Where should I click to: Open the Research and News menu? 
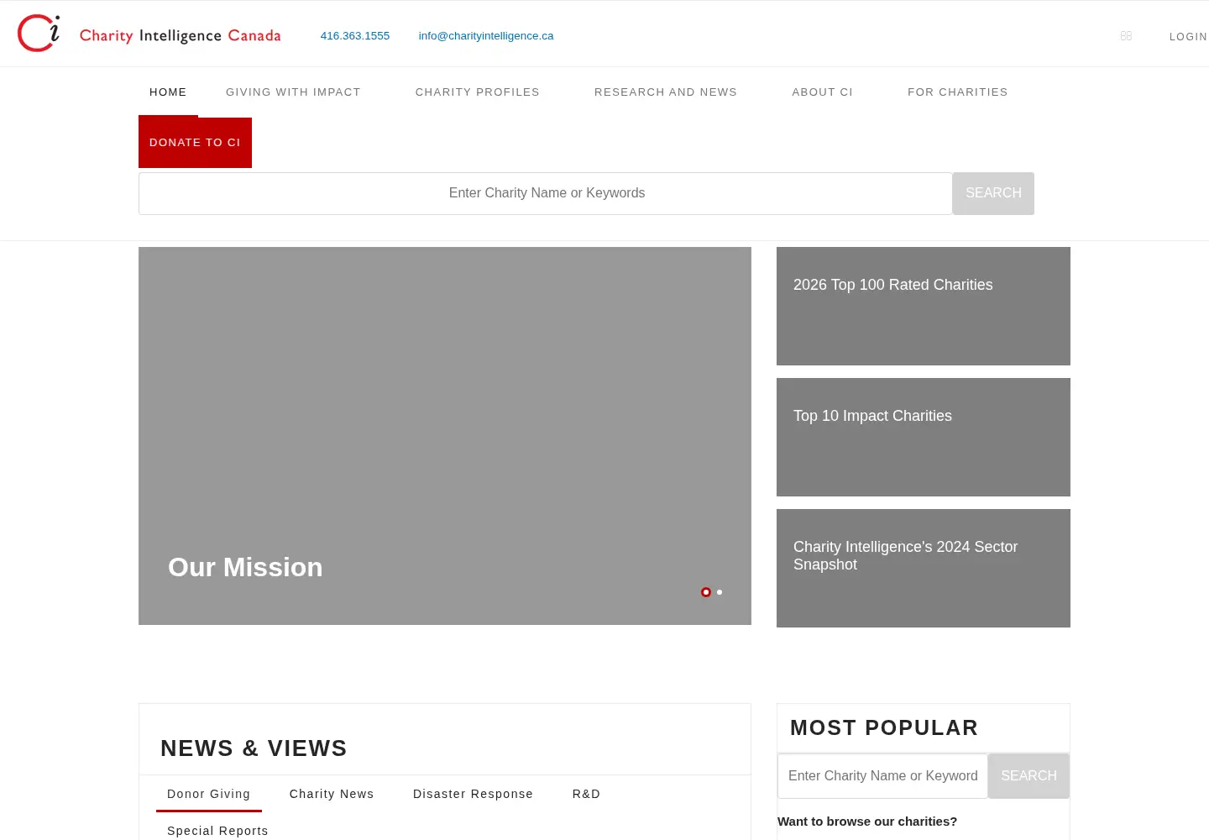click(666, 92)
